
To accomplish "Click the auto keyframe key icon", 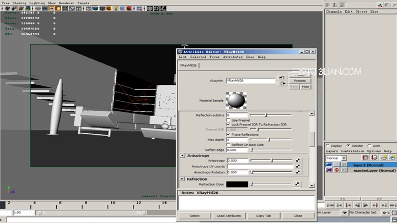I will 386,213.
